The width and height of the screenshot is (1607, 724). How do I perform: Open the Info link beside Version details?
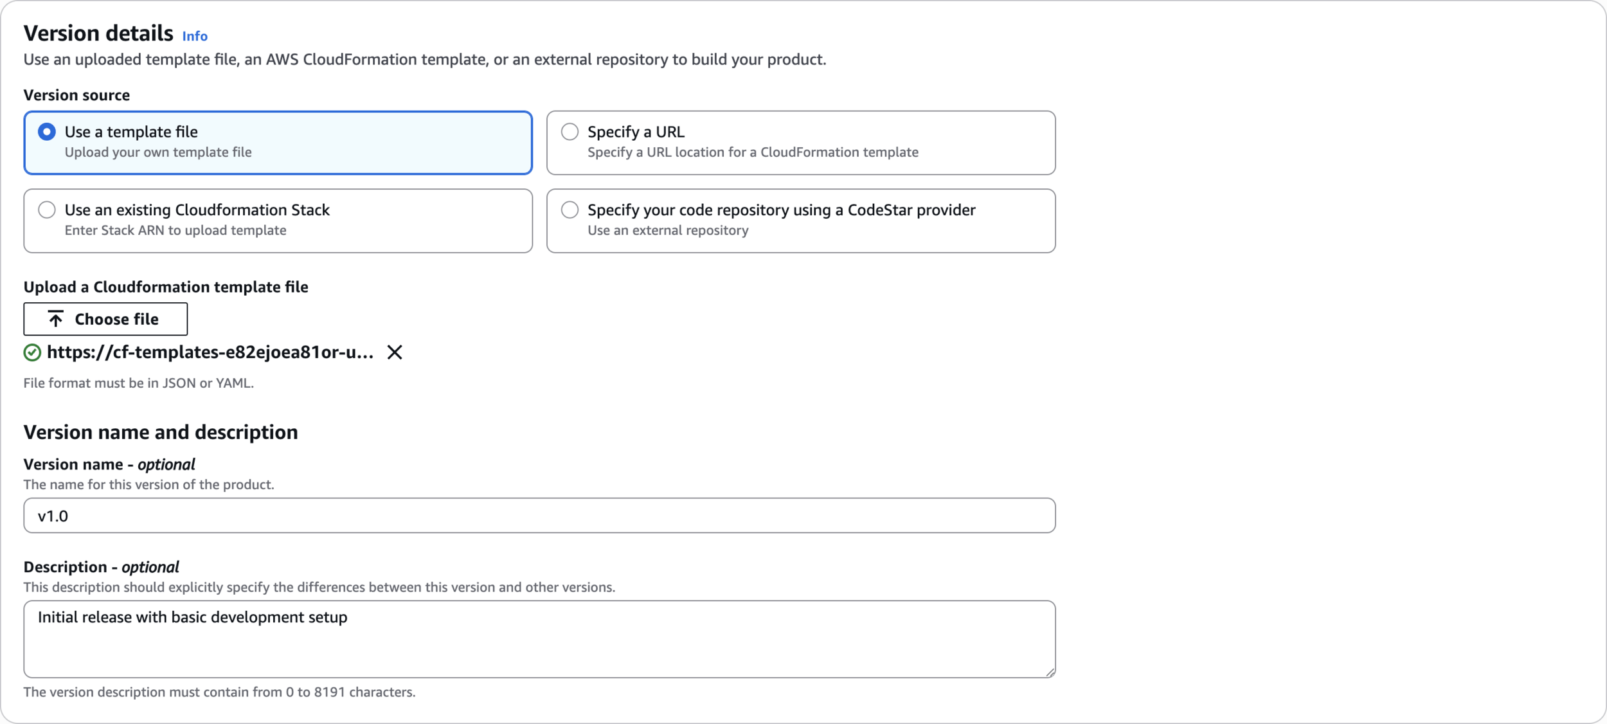click(x=194, y=36)
